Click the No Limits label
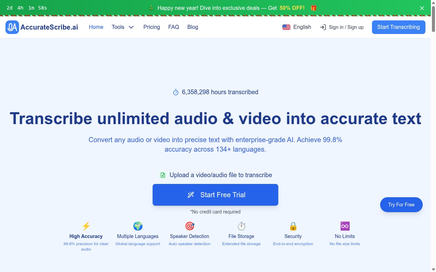Viewport: 436px width, 272px height. point(345,236)
